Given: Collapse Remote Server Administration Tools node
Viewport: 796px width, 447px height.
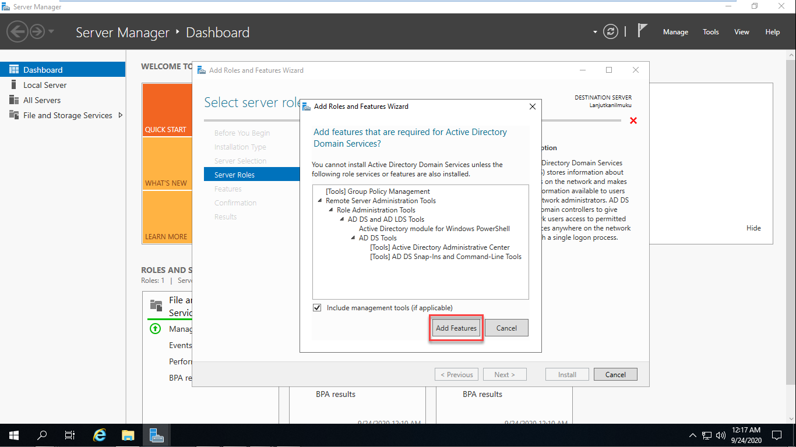Looking at the screenshot, I should pos(319,200).
